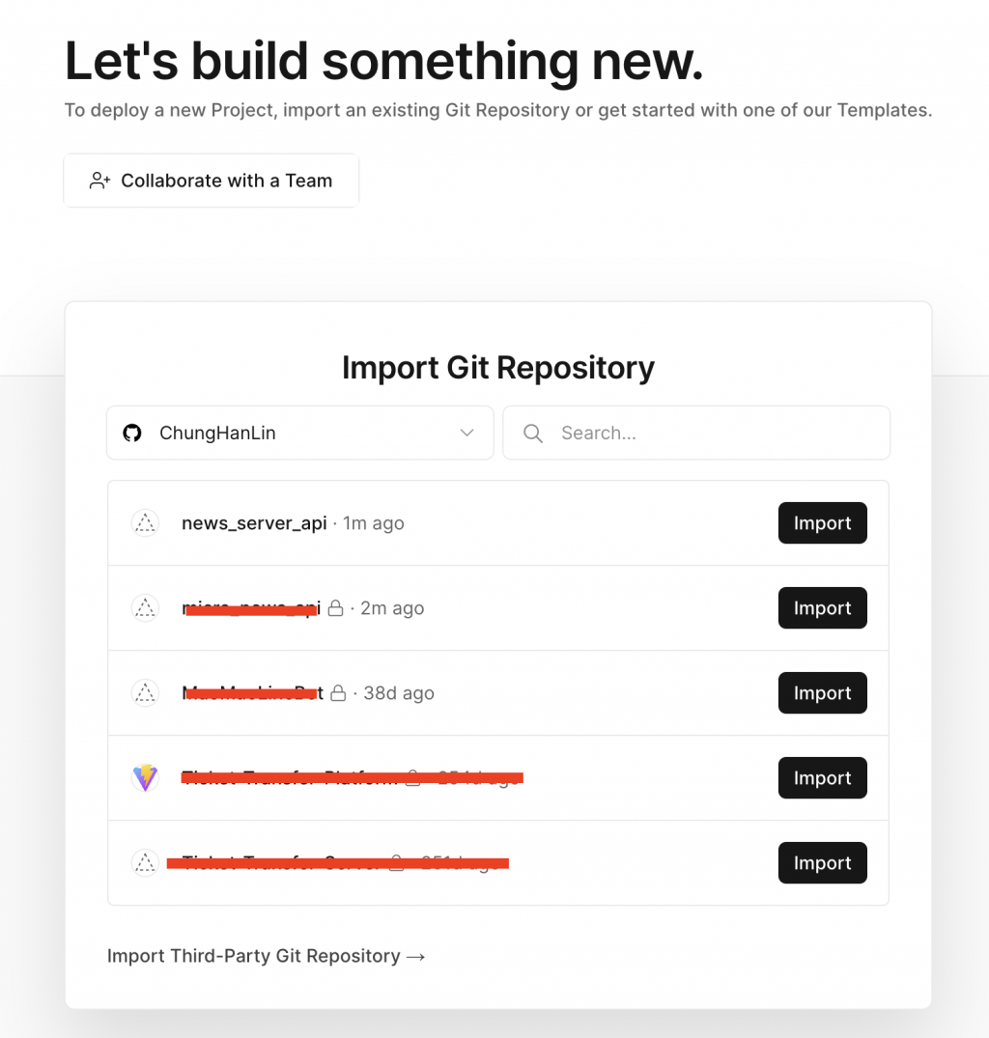Click the lock icon next to 38d ago
Screen dimensions: 989x1038
pyautogui.click(x=338, y=692)
